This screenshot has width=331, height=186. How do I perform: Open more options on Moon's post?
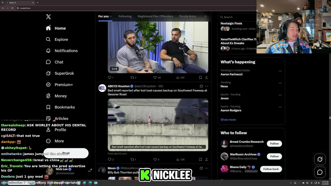pos(206,168)
